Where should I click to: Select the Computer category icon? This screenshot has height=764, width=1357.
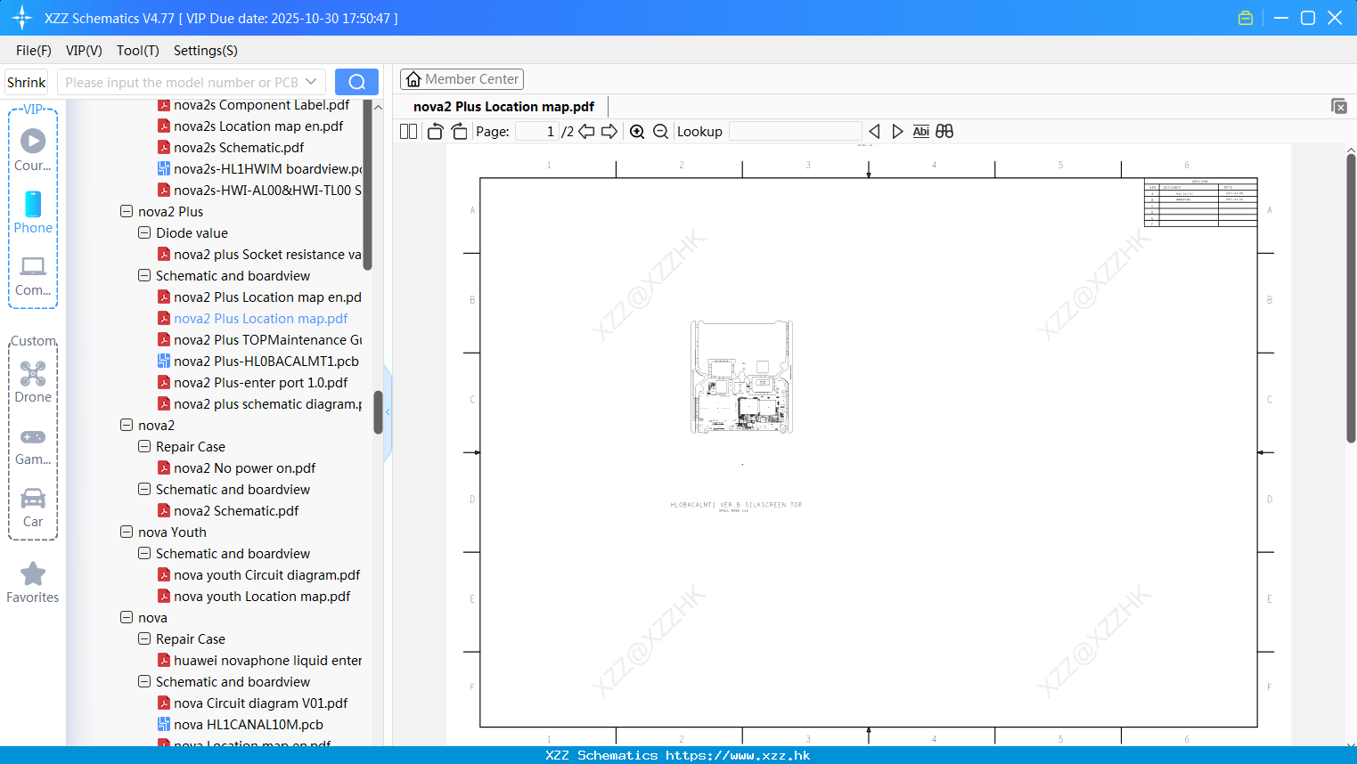[33, 276]
